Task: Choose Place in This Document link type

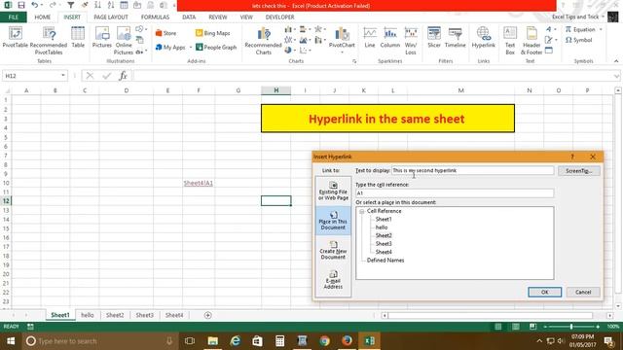Action: point(333,221)
